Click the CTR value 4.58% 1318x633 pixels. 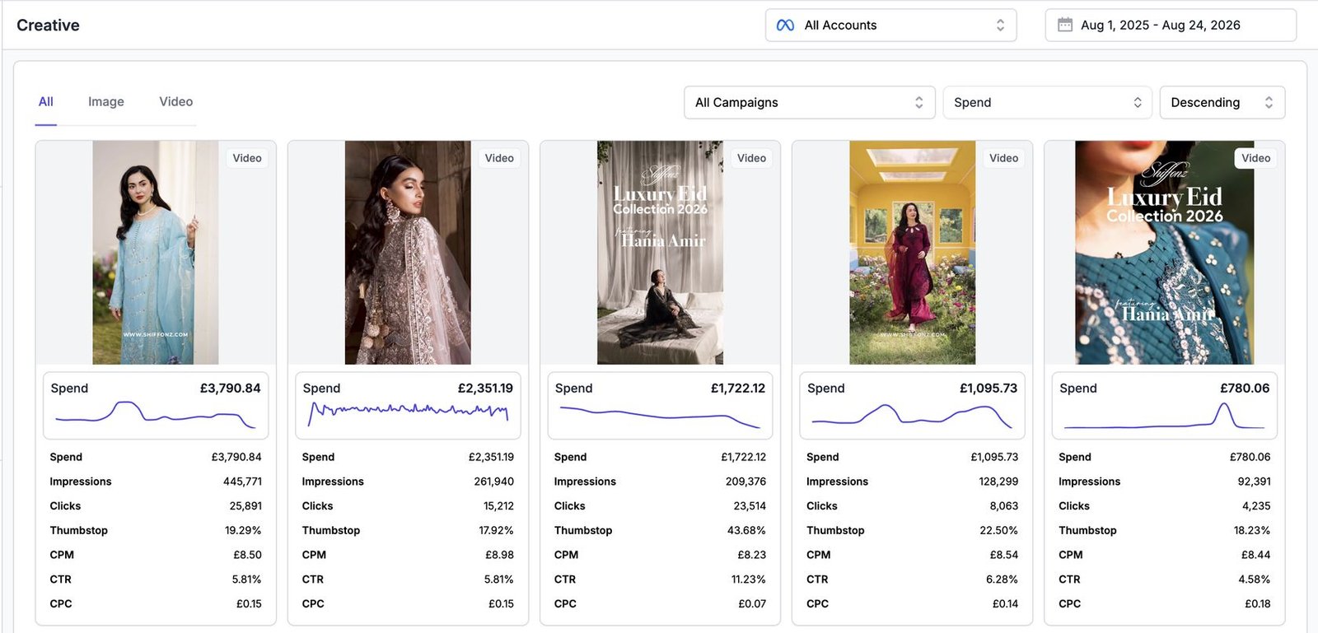(x=1254, y=579)
